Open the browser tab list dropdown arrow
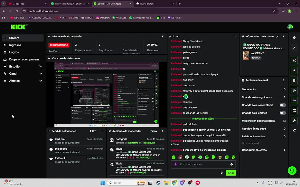This screenshot has width=300, height=187. click(x=3, y=3)
